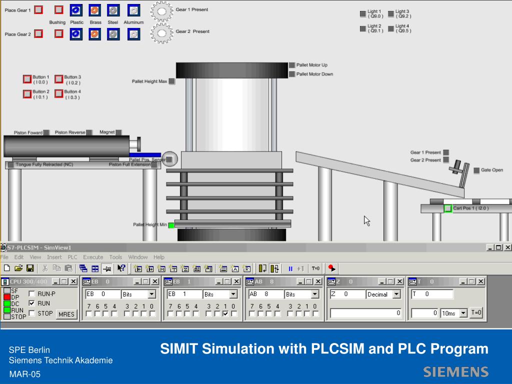Insert an Input Variable window
Screen dimensions: 512x384
tap(138, 268)
